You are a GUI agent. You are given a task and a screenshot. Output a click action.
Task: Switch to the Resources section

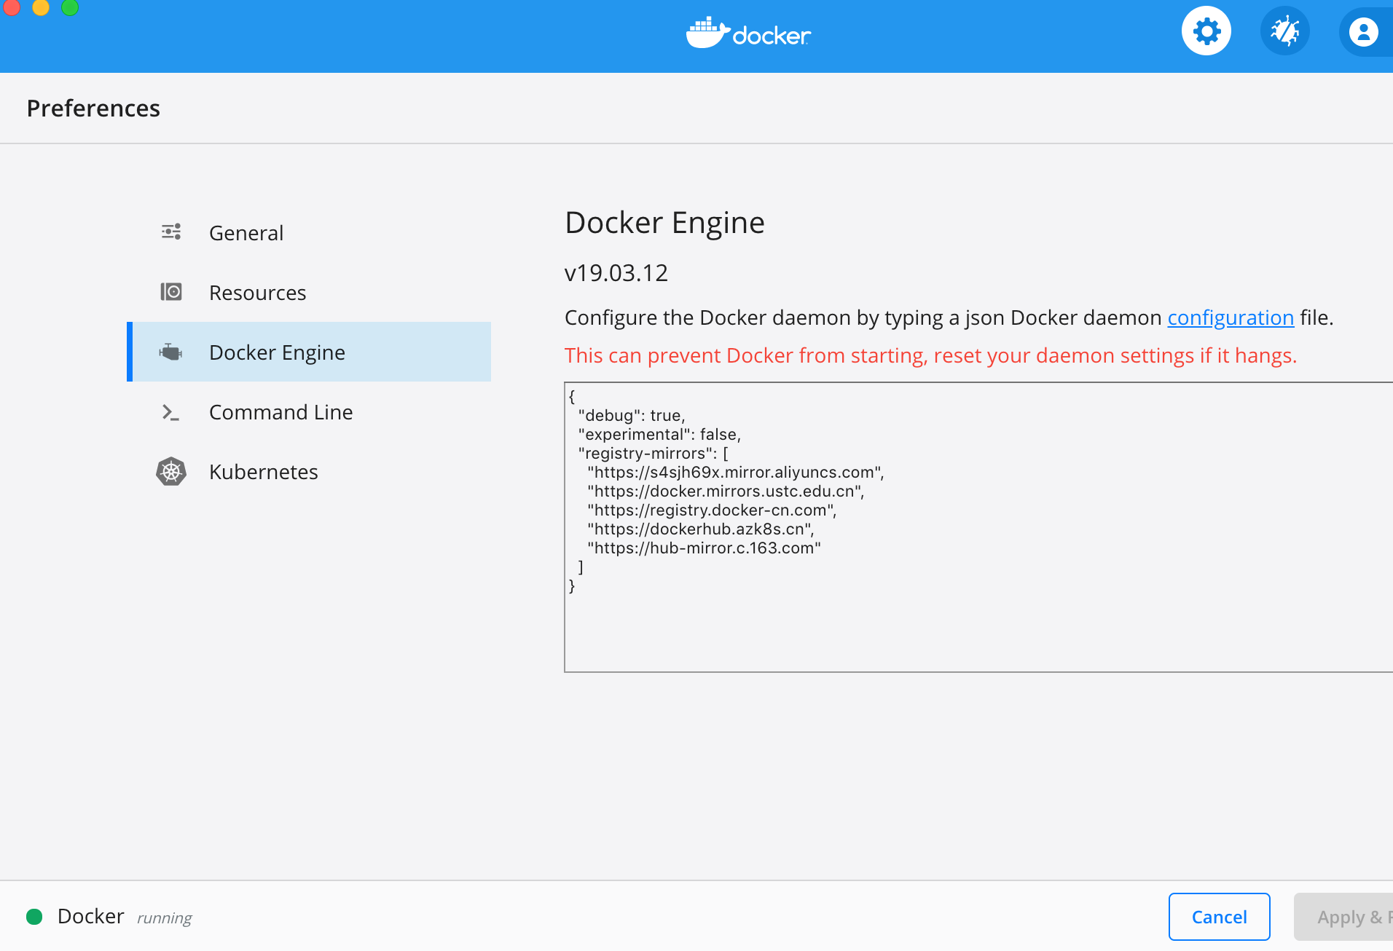[258, 293]
